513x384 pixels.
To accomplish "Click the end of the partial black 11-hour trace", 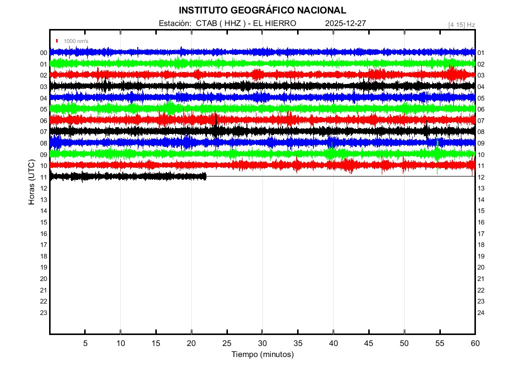I will (205, 176).
